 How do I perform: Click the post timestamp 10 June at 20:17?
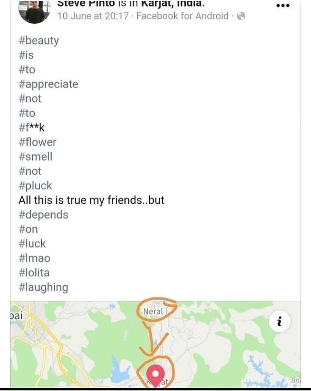(93, 16)
